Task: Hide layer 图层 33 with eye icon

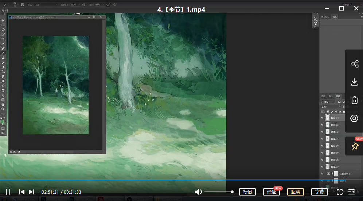Action: click(x=322, y=125)
